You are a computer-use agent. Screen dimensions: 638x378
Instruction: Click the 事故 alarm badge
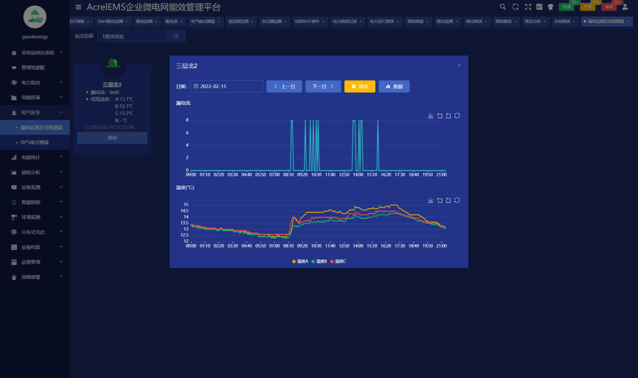(x=610, y=7)
